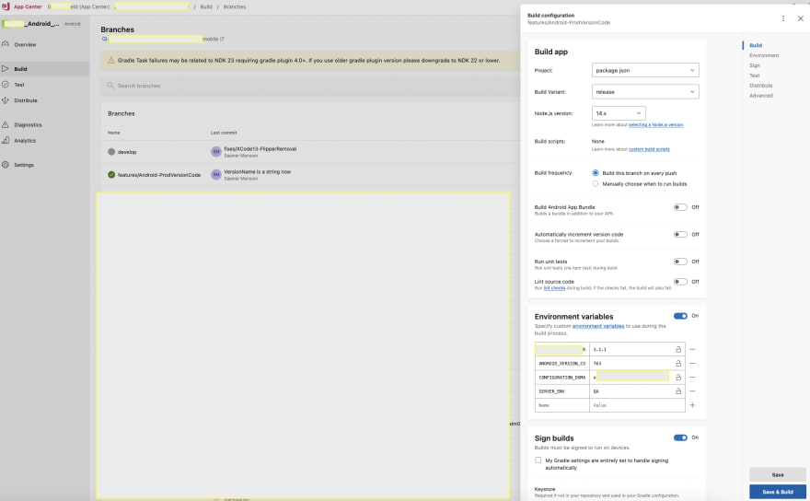Image resolution: width=810 pixels, height=501 pixels.
Task: Open the selecting a Node.js version link
Action: [x=655, y=125]
